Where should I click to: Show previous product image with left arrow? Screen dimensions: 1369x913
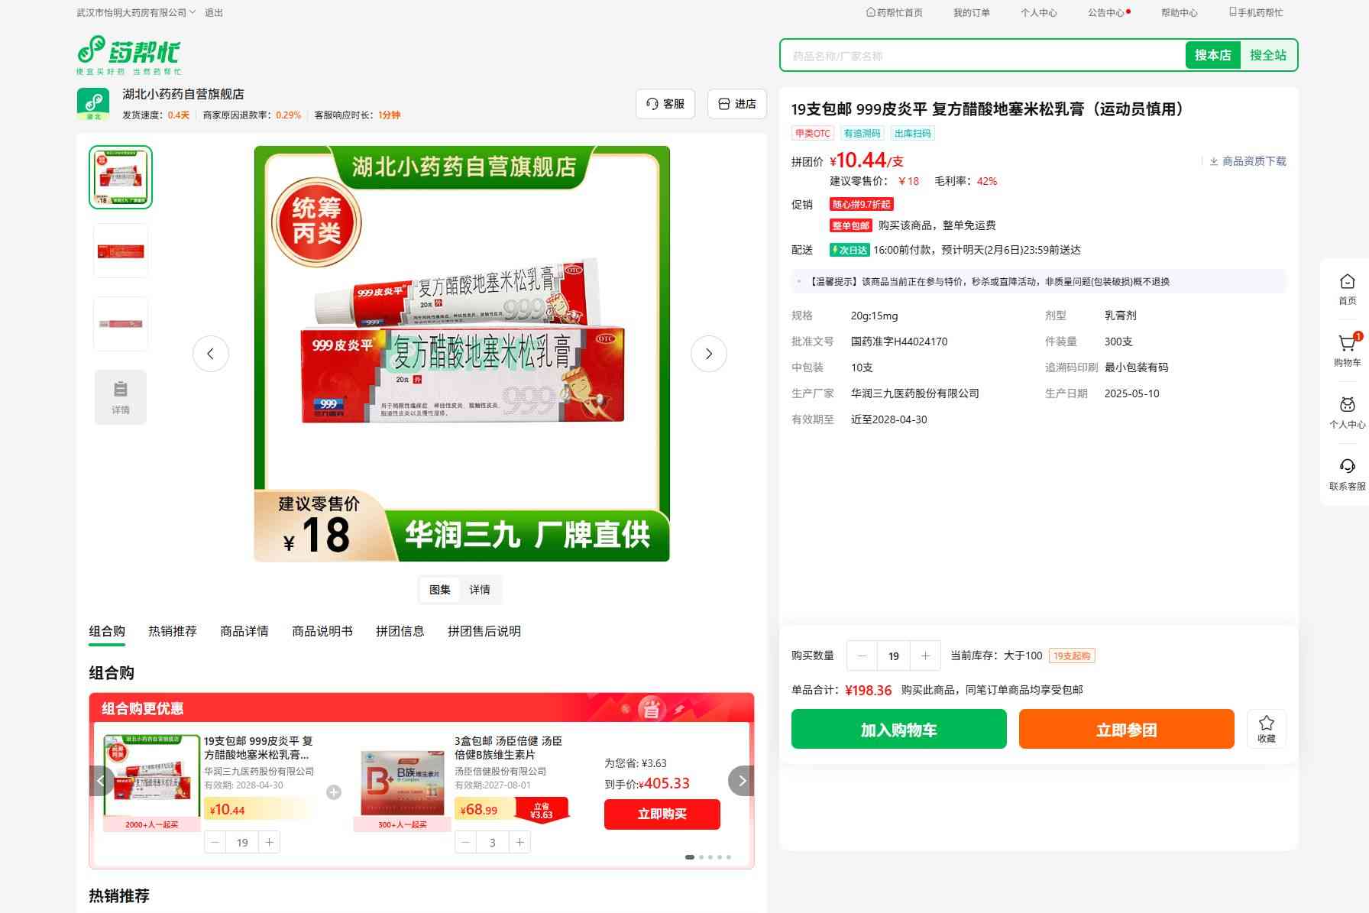point(211,354)
